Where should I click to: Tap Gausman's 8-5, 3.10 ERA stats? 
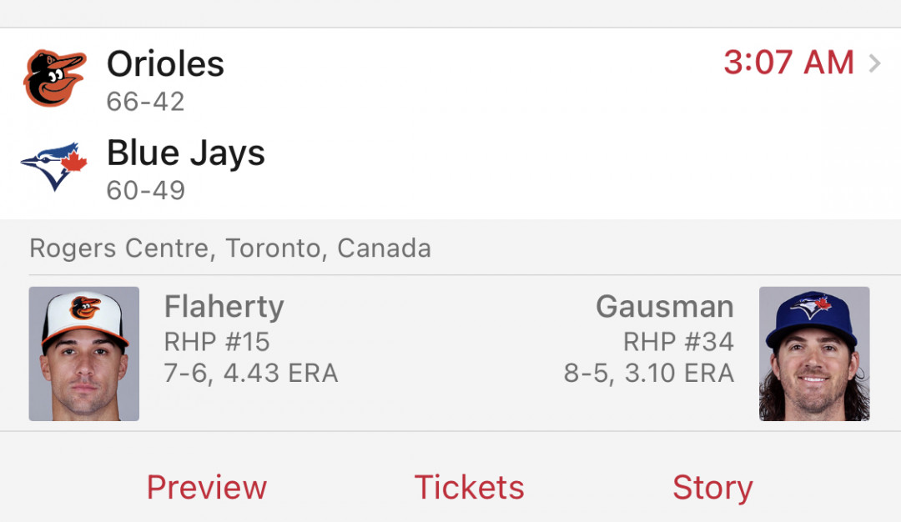click(649, 374)
